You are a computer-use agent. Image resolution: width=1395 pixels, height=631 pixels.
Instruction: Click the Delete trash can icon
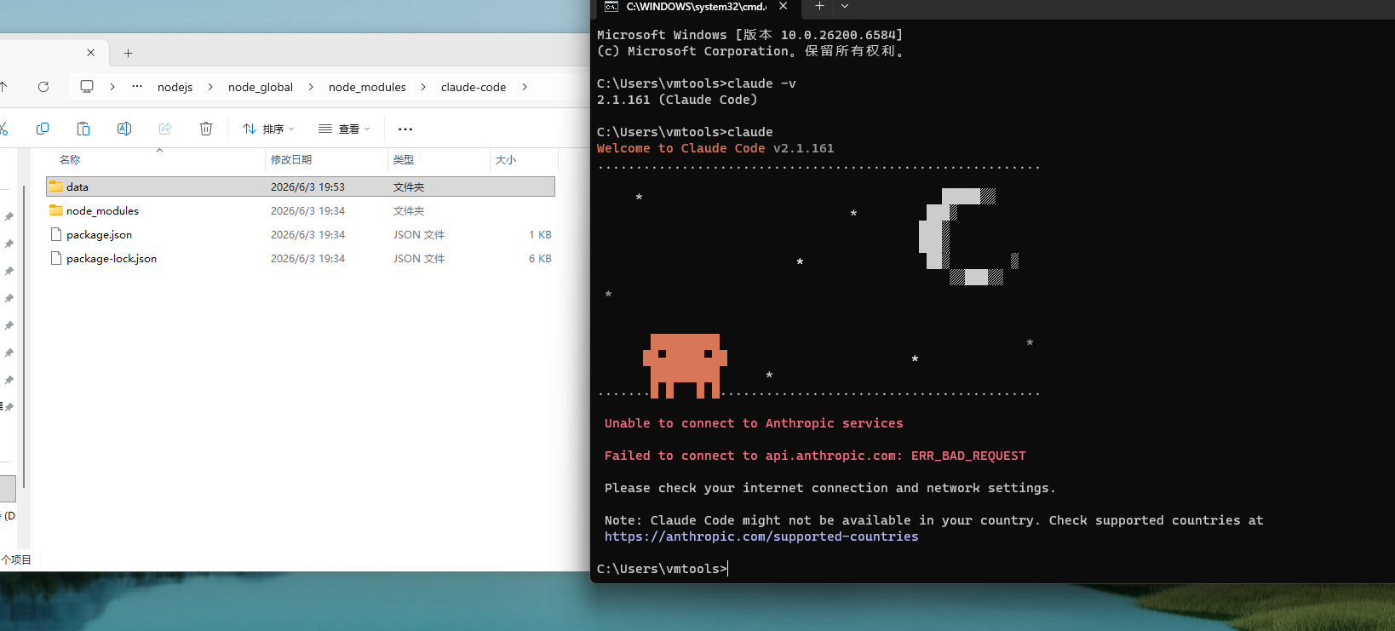[206, 129]
